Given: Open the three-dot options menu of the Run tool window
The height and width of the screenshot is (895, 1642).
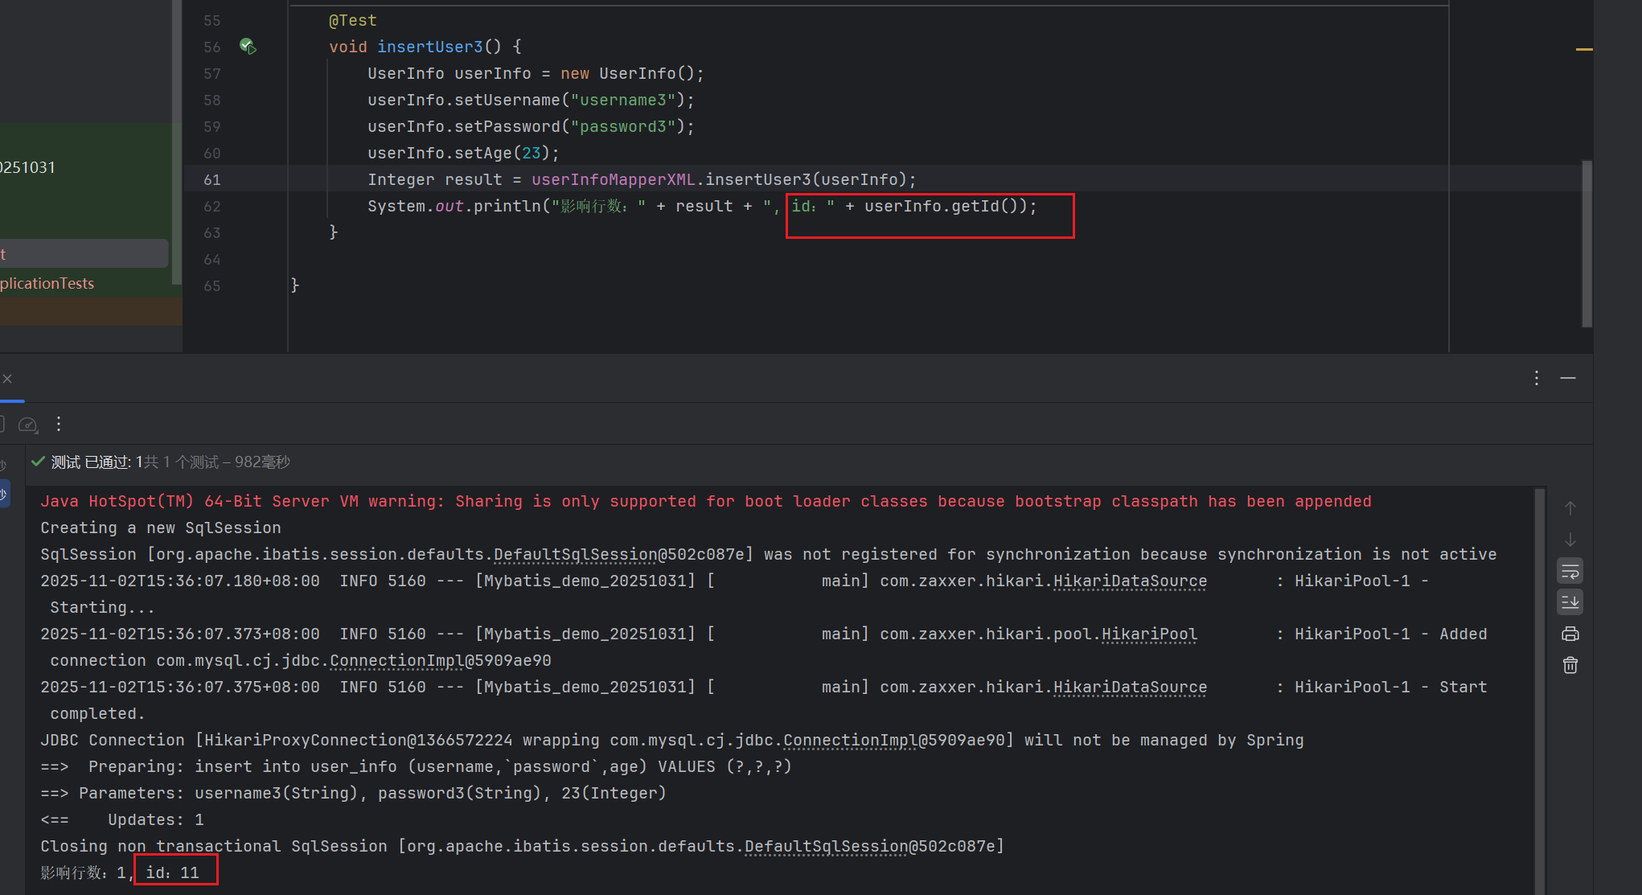Looking at the screenshot, I should point(1537,378).
